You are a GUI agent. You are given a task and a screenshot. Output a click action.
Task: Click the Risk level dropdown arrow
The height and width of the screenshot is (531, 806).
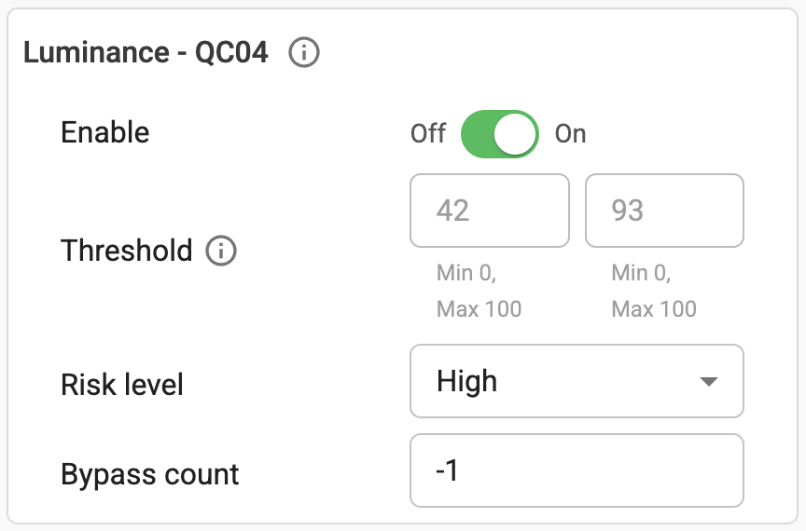[x=709, y=382]
